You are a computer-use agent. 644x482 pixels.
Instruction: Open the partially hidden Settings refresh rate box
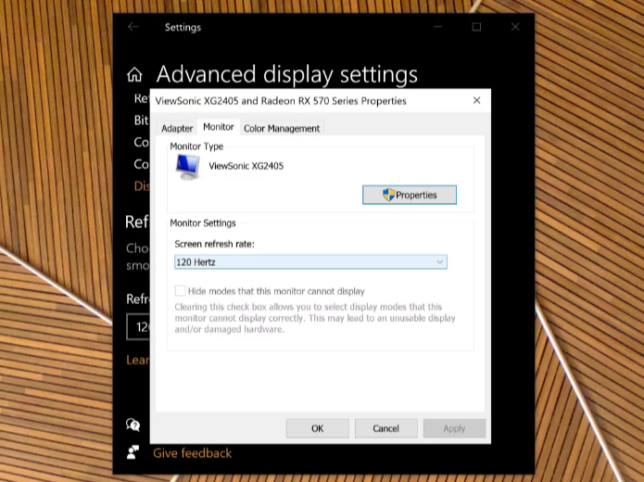pos(138,327)
